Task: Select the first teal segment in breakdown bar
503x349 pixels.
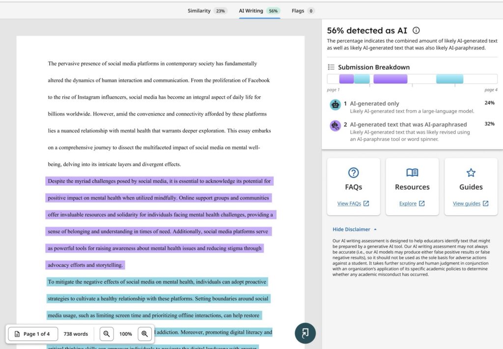Action: point(362,79)
